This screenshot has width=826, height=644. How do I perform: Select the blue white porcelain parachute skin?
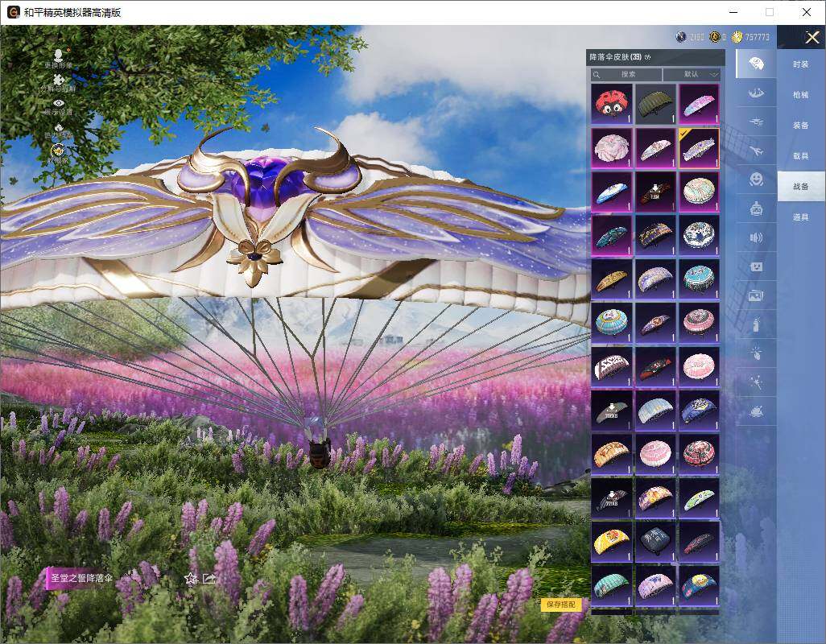699,235
